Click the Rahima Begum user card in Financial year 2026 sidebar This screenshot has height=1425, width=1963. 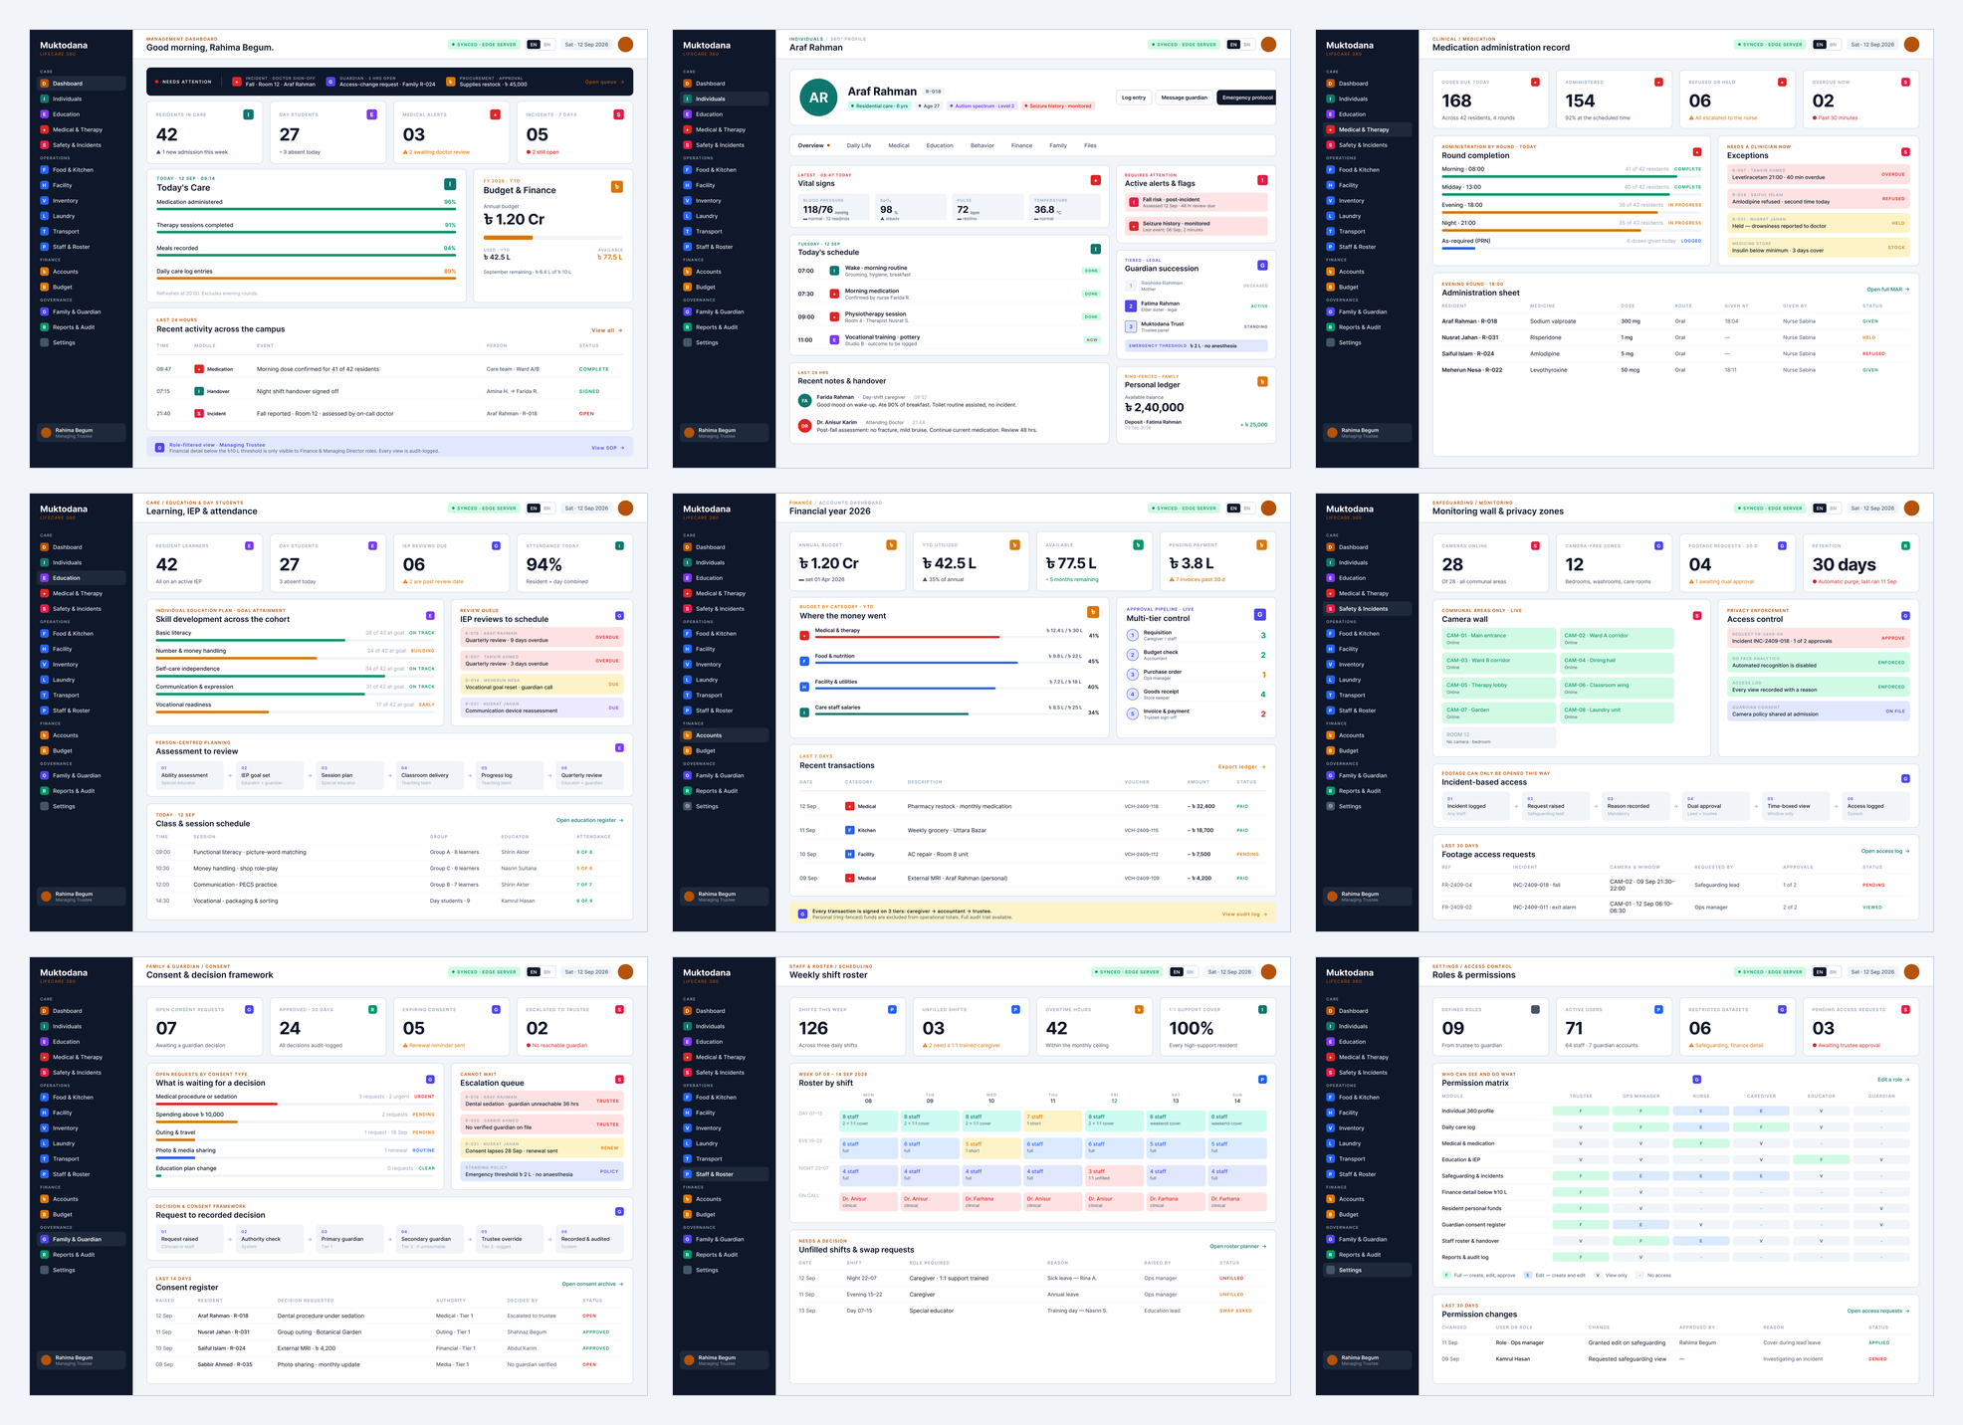pyautogui.click(x=725, y=897)
